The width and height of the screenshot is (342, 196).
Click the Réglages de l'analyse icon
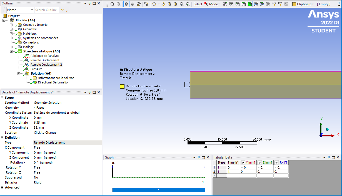[x=27, y=56]
